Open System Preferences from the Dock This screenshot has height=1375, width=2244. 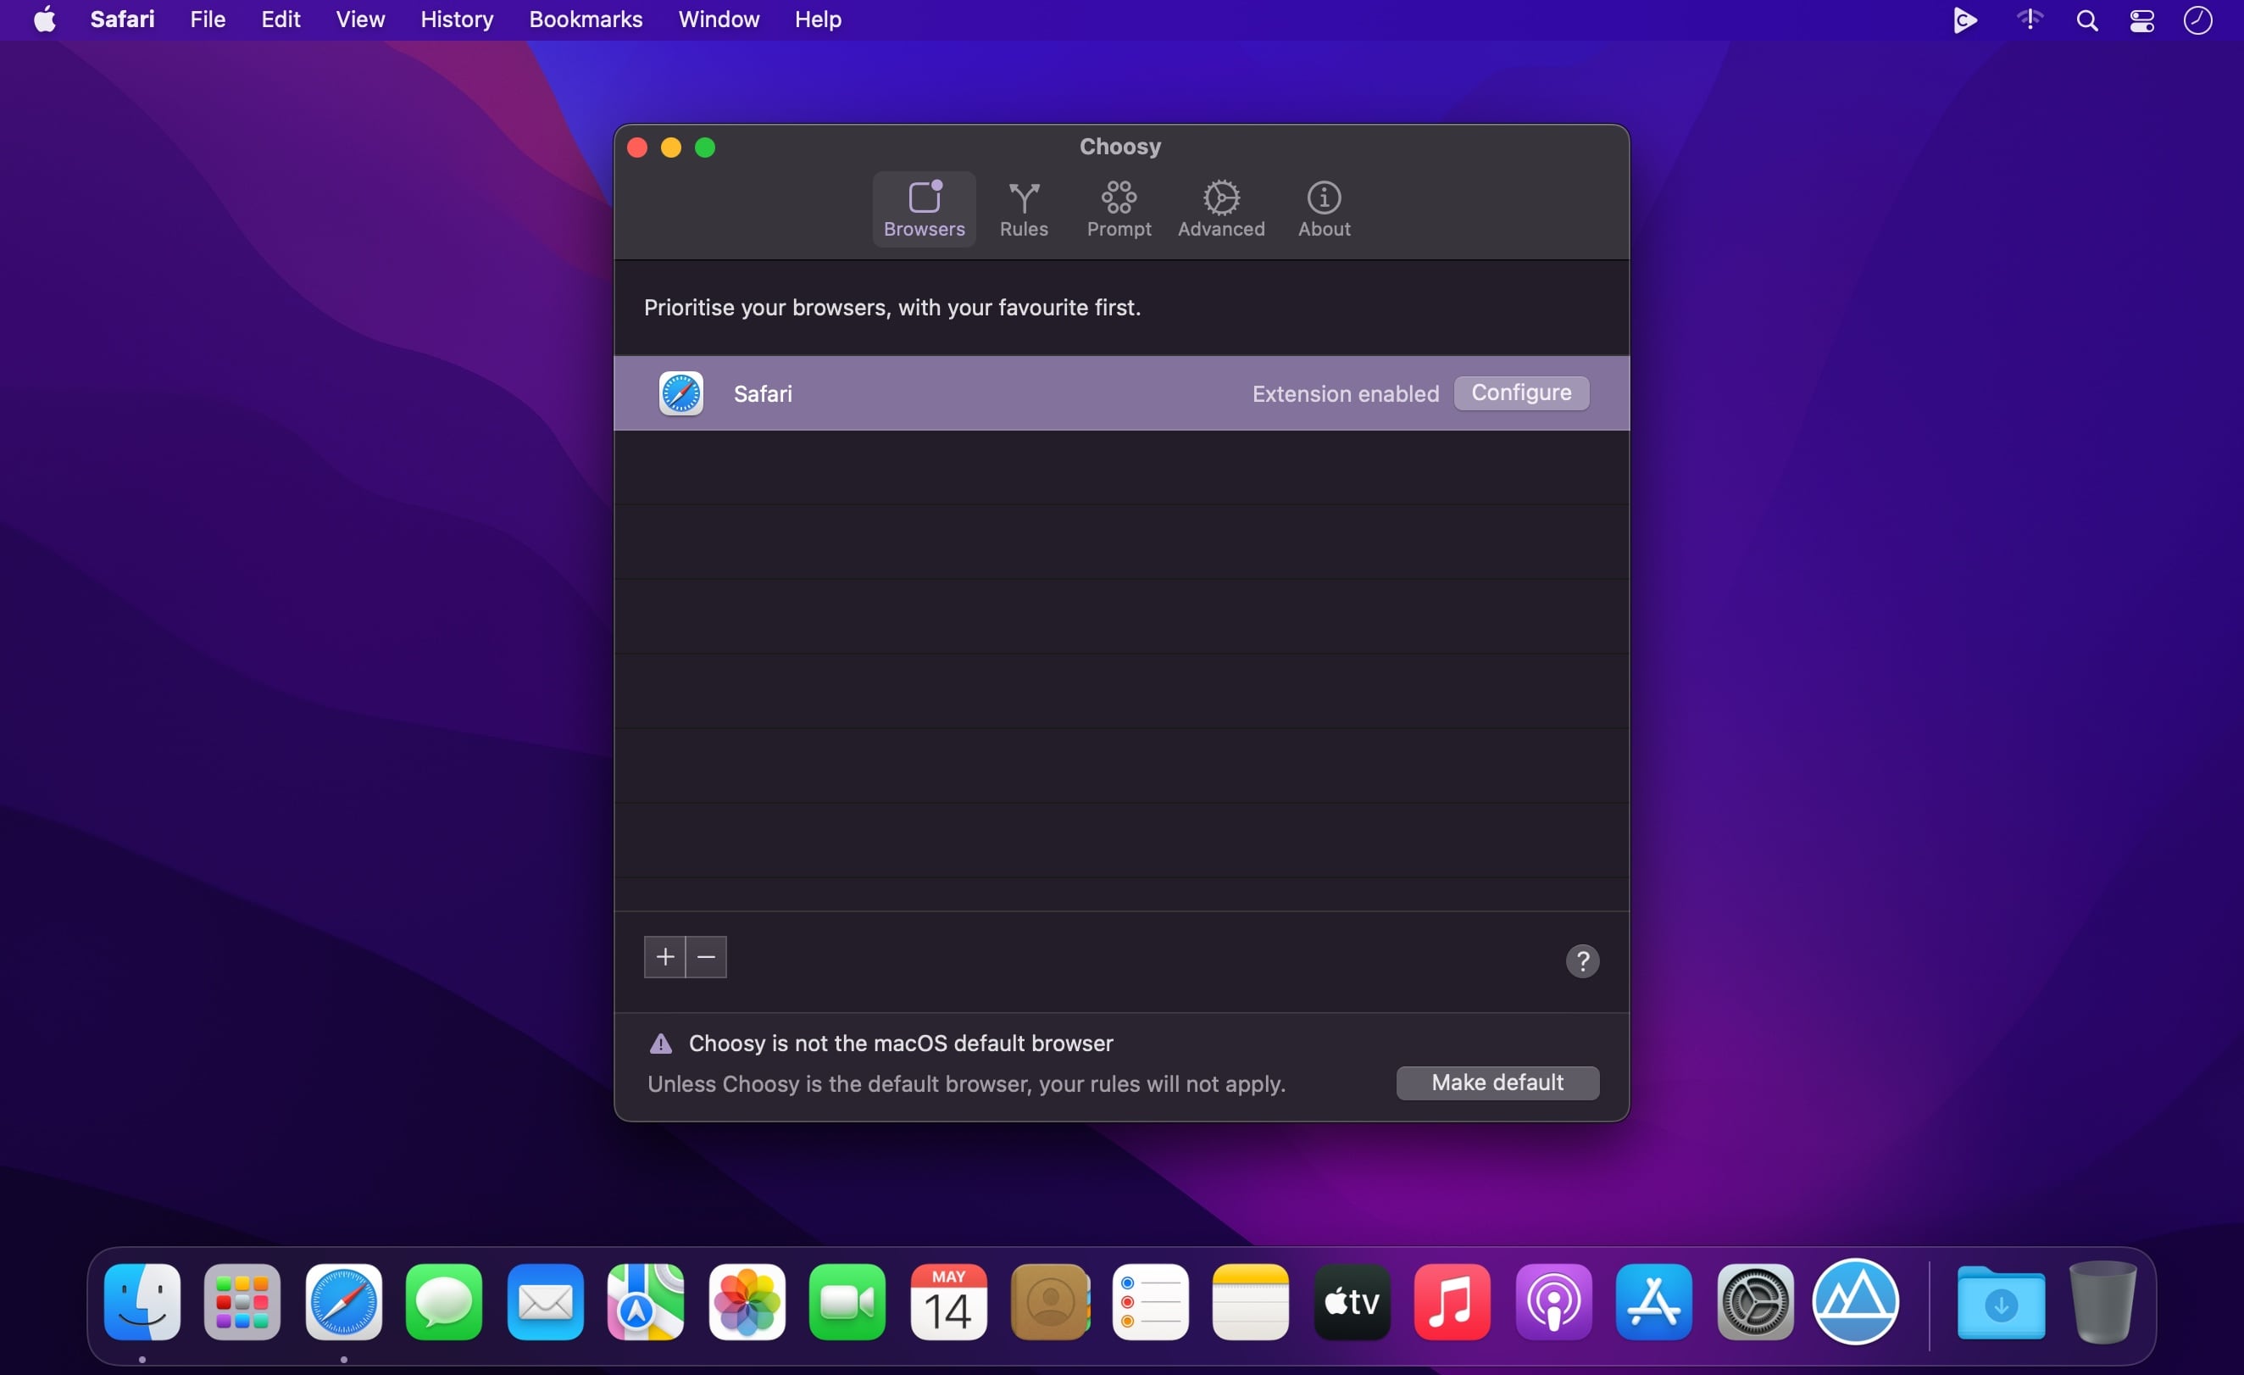pyautogui.click(x=1755, y=1301)
